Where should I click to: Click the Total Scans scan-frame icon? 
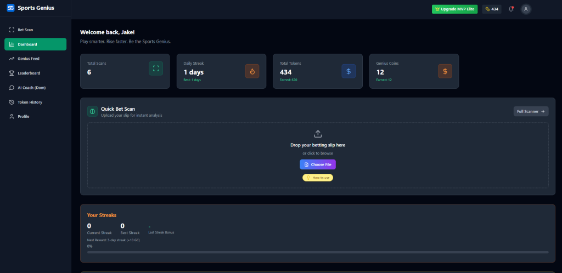pos(156,69)
